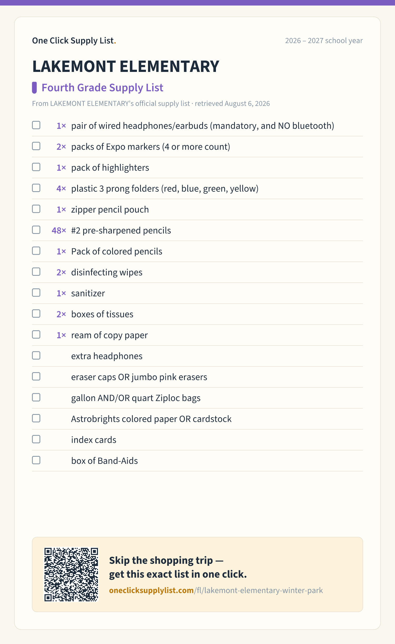Check the Ziploc bags checkbox

point(36,397)
